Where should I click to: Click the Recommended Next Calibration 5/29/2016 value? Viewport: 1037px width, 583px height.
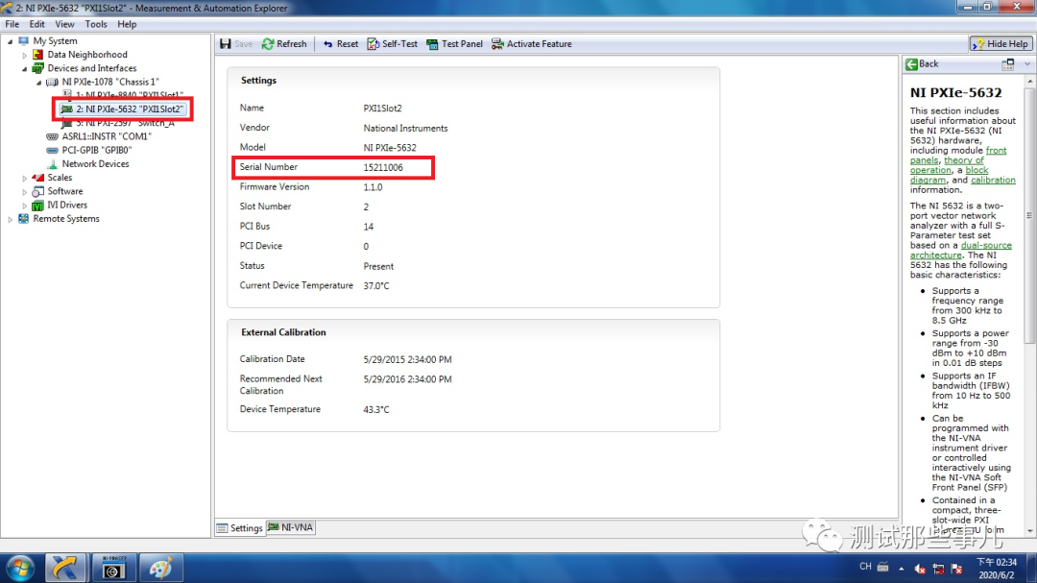(x=407, y=379)
